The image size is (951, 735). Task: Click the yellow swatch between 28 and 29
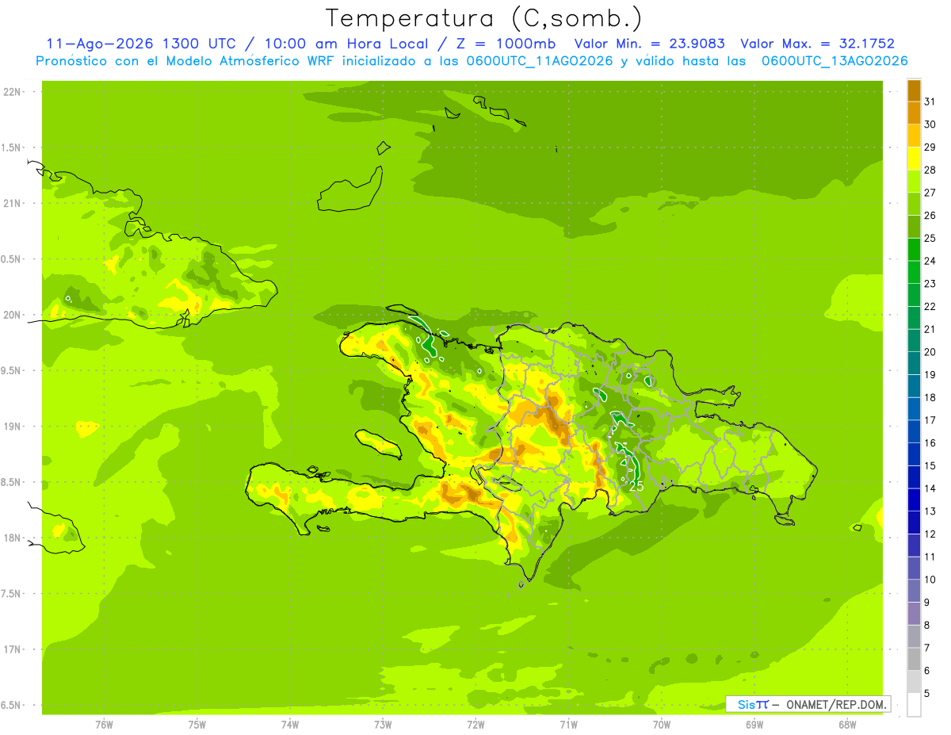pos(914,159)
